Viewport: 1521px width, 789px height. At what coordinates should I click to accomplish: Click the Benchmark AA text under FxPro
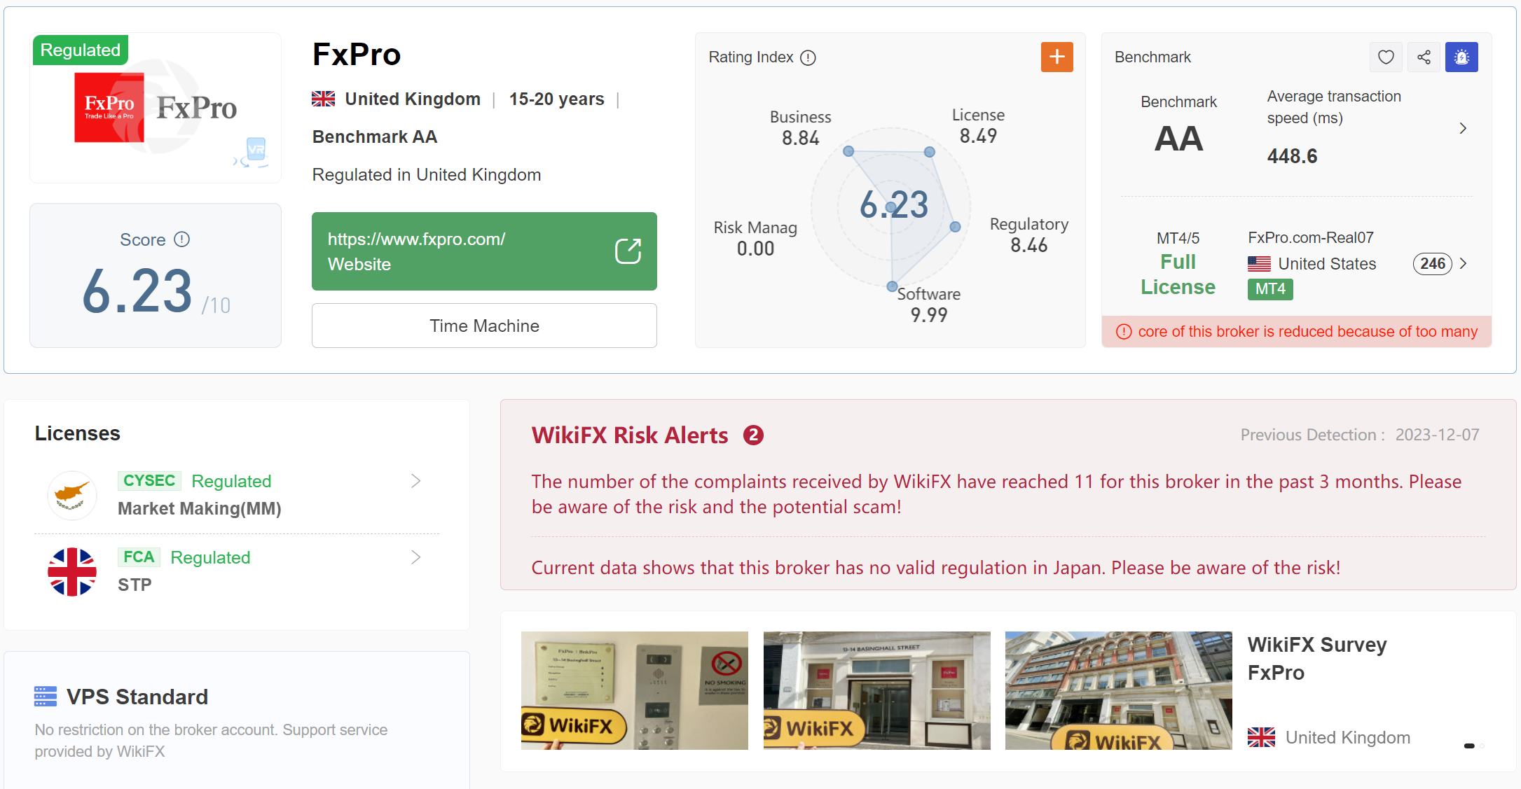coord(375,137)
